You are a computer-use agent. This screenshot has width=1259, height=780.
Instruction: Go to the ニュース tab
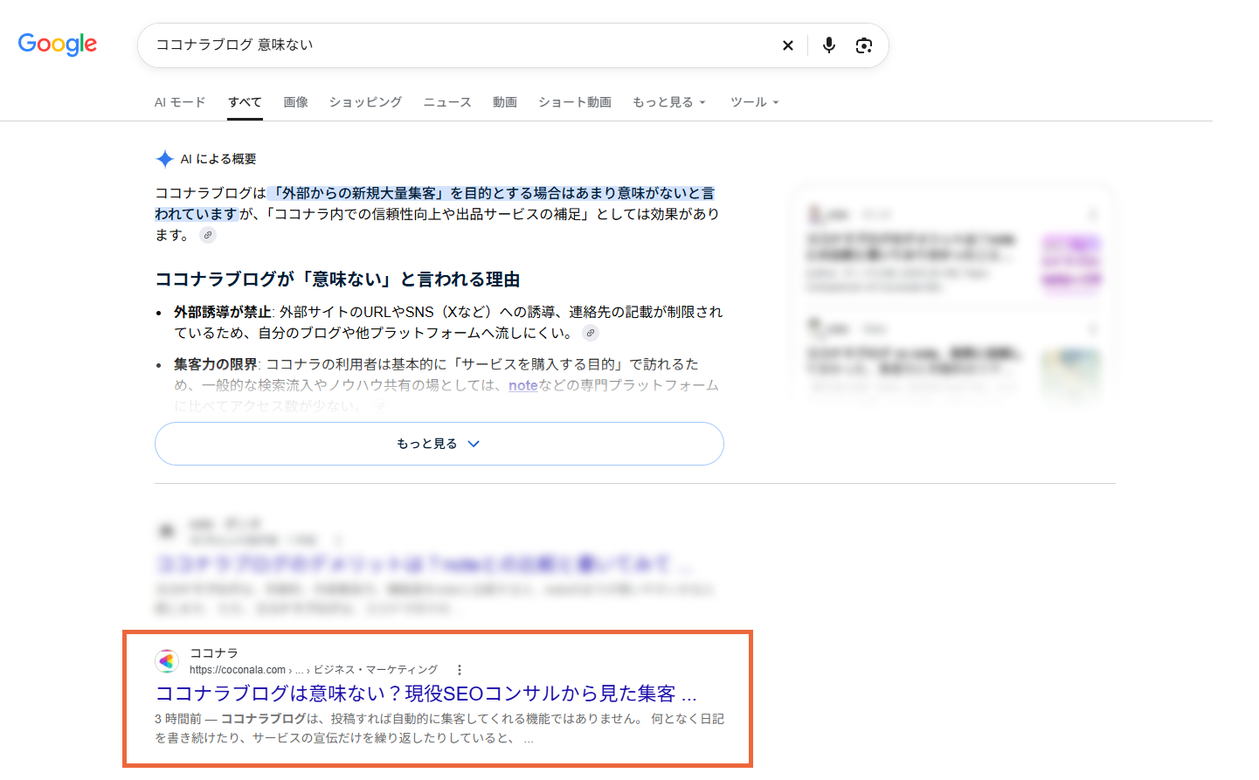tap(447, 102)
